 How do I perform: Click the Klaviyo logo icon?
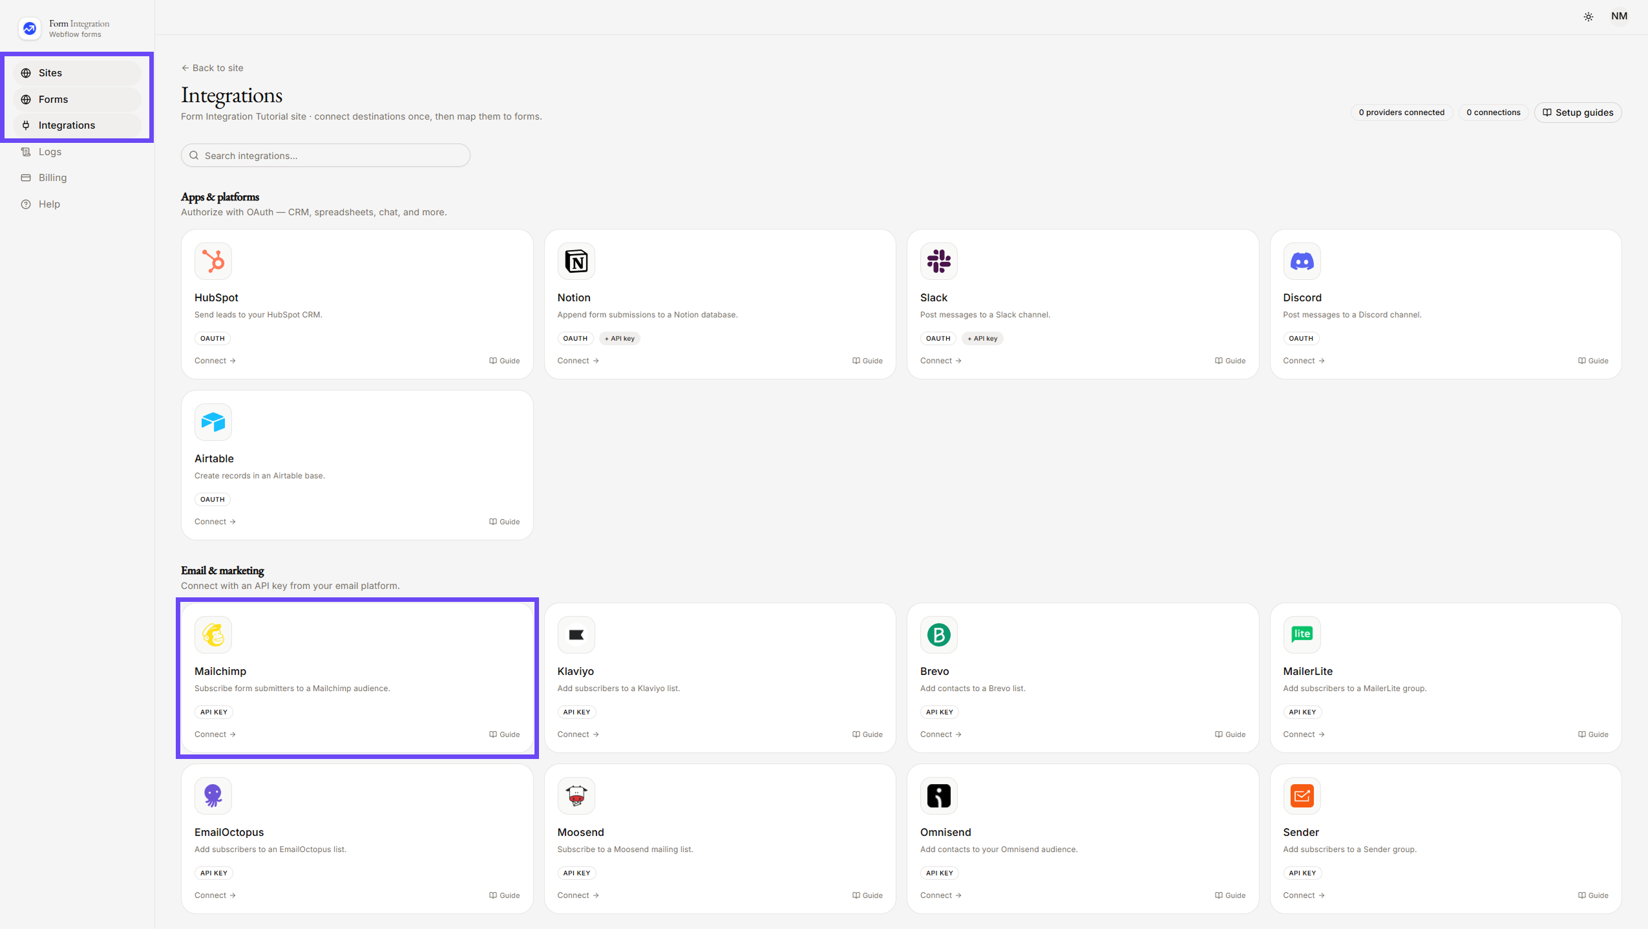pos(576,635)
